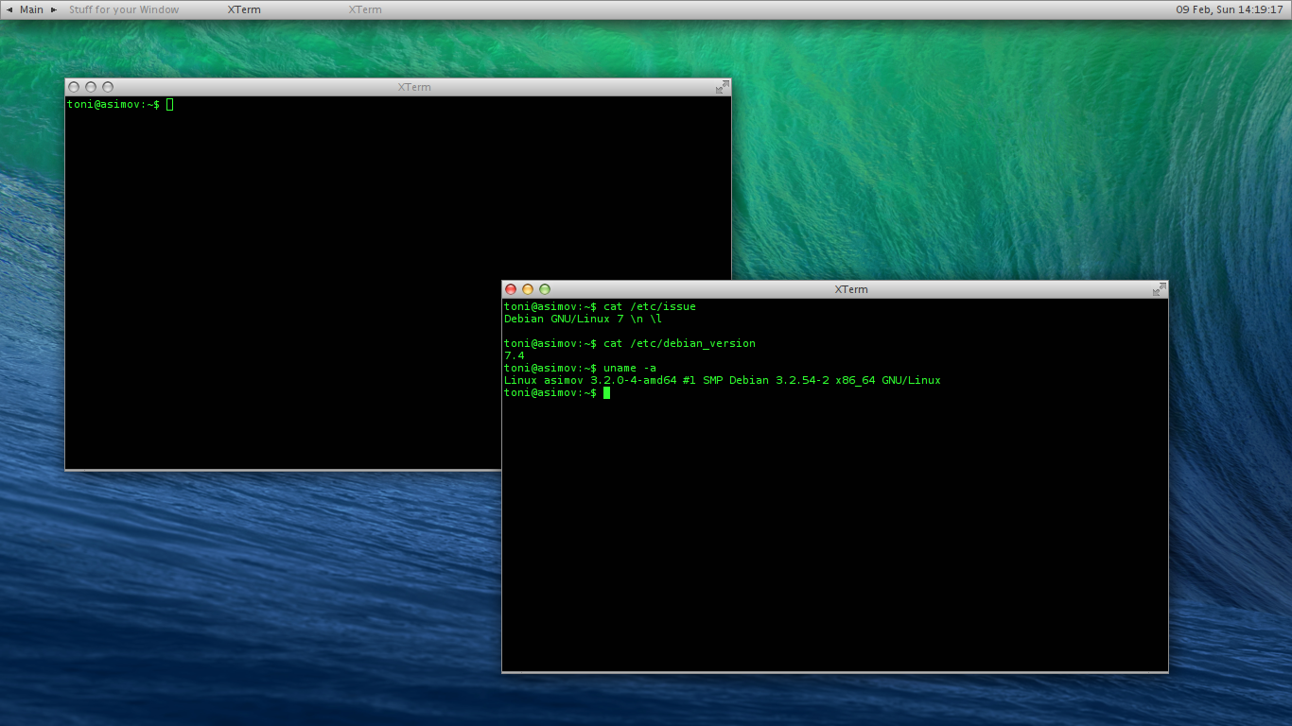Click the back XTerm window title bar text
1292x726 pixels.
pos(414,87)
